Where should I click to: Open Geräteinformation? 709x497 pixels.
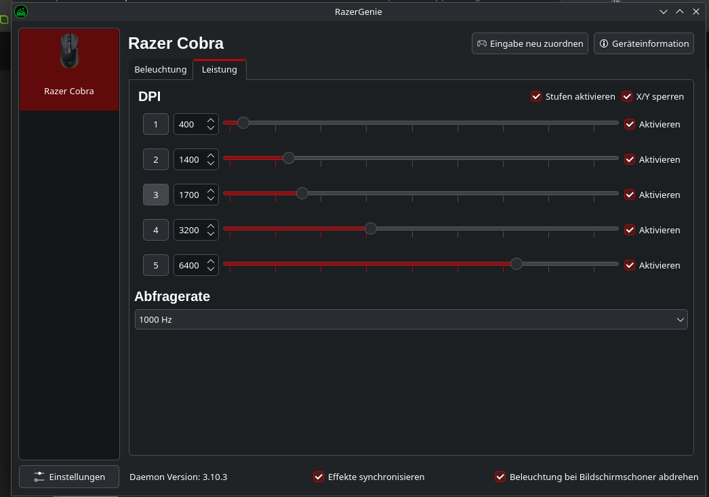[644, 43]
